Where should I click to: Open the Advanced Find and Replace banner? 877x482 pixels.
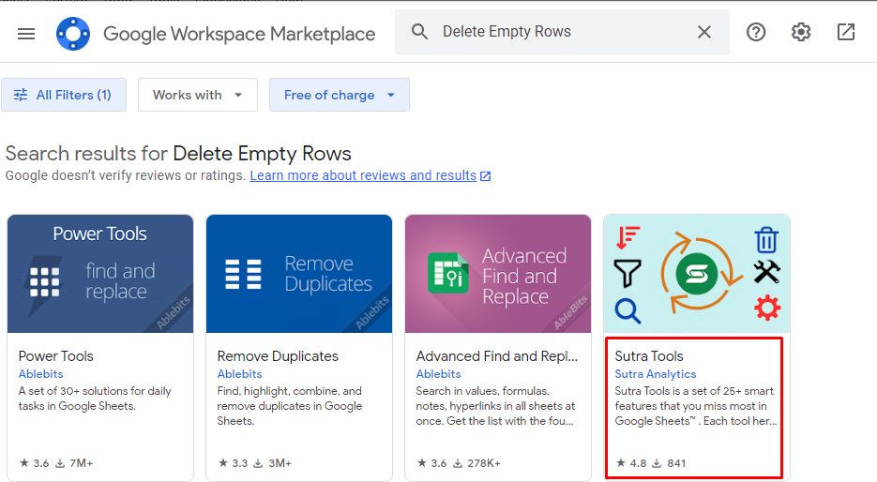pyautogui.click(x=498, y=274)
